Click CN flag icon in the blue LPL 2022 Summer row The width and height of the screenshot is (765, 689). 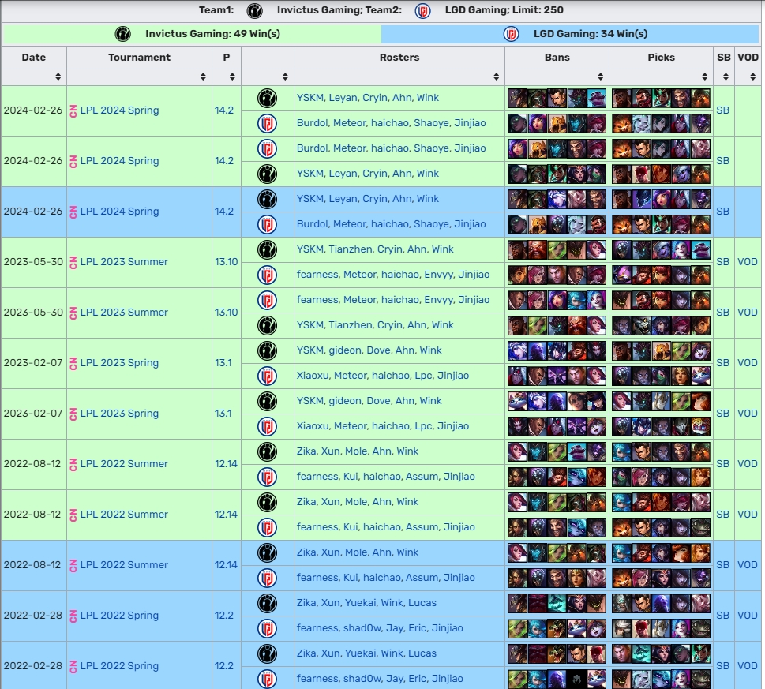(x=73, y=565)
